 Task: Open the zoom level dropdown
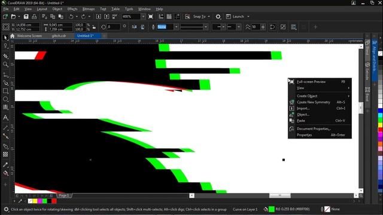click(143, 17)
